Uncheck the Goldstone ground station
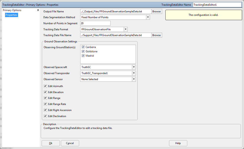The width and height of the screenshot is (244, 149). pos(83,51)
